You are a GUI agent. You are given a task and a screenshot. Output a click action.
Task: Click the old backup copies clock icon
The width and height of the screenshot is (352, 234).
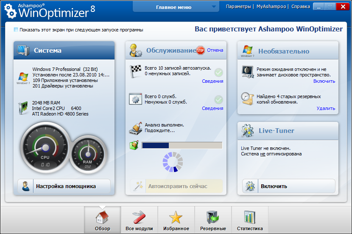[x=247, y=99]
